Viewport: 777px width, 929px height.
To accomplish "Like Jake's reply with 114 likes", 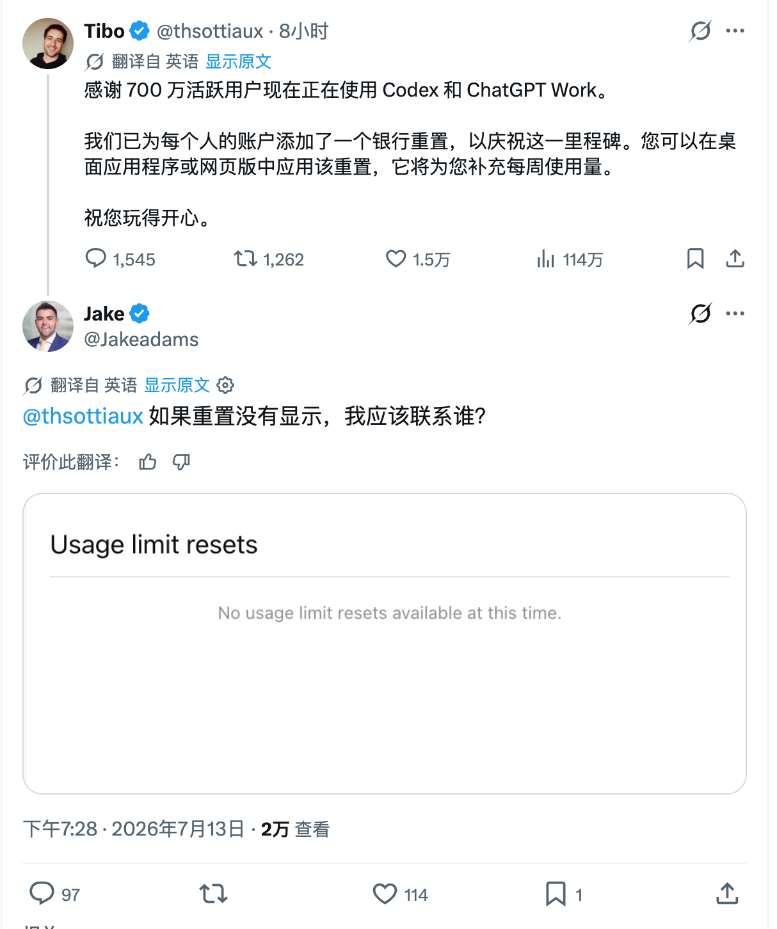I will (x=385, y=894).
